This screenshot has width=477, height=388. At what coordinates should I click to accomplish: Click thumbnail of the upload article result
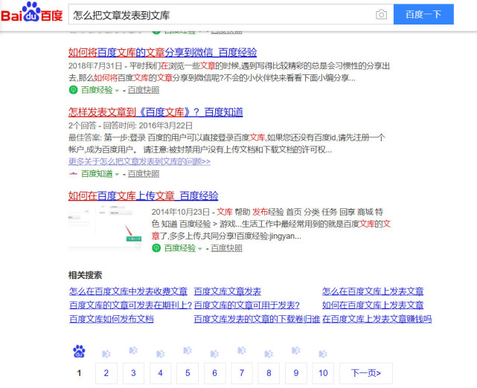(x=105, y=228)
